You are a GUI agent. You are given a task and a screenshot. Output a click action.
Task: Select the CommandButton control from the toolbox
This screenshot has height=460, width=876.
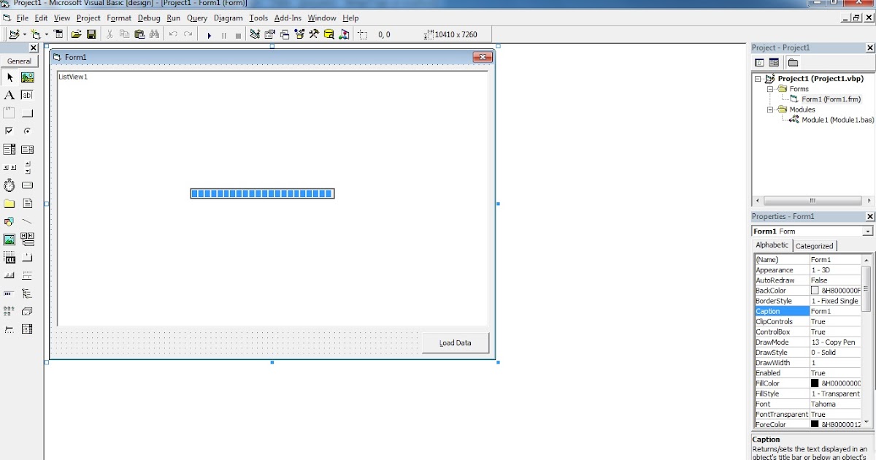(x=27, y=112)
